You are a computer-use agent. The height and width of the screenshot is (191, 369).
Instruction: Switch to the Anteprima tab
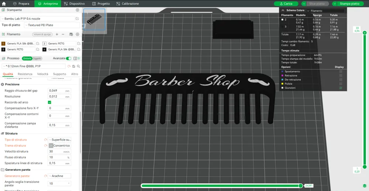pyautogui.click(x=48, y=4)
